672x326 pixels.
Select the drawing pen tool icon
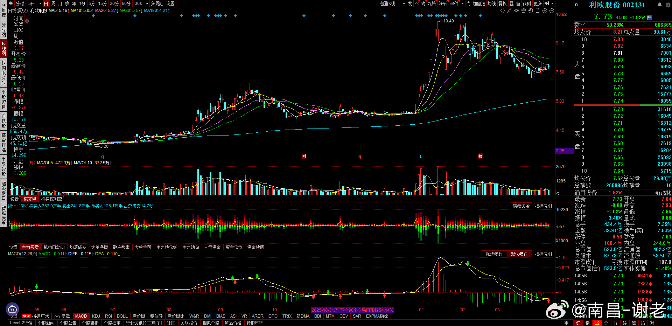[509, 11]
